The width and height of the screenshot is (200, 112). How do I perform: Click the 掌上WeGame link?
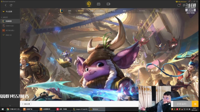(x=181, y=2)
